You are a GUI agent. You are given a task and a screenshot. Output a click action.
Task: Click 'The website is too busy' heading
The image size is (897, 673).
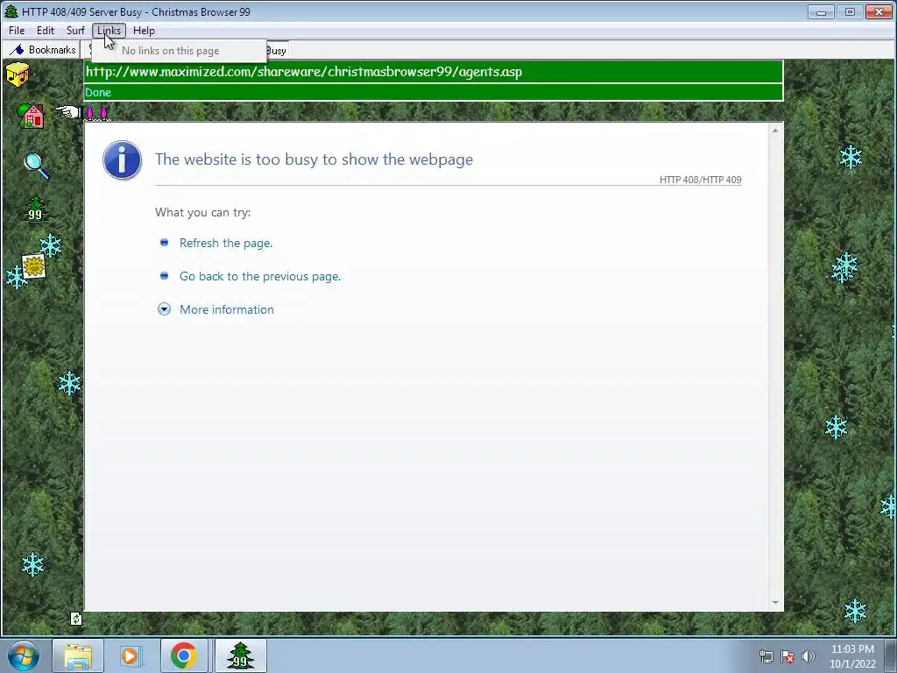(x=314, y=159)
